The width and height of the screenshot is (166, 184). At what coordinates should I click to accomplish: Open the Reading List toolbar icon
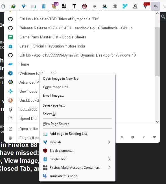[34, 7]
